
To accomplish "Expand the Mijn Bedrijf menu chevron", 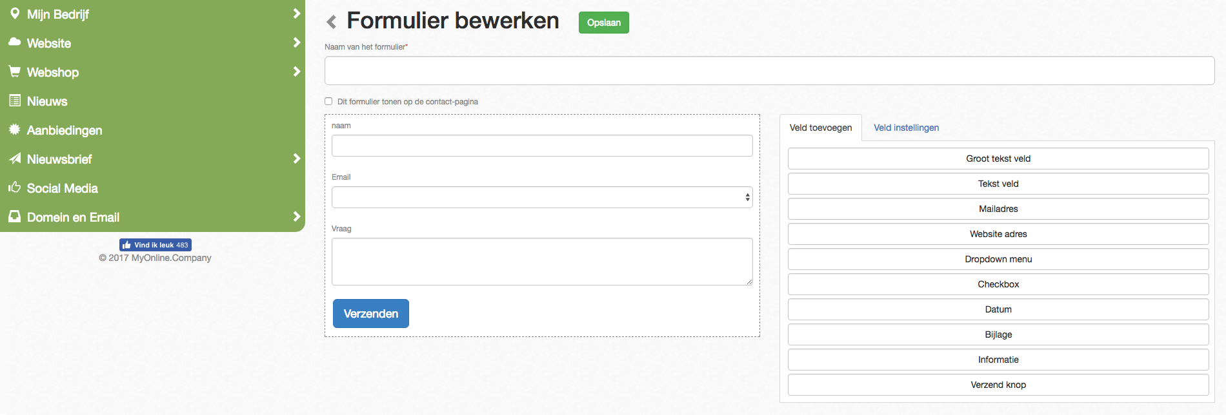I will tap(296, 13).
